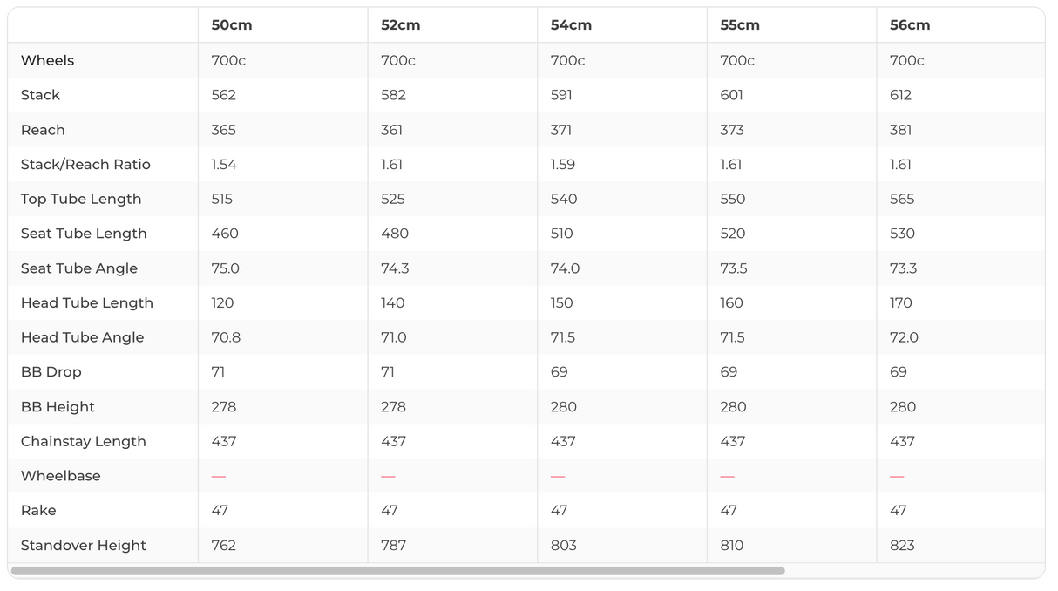This screenshot has height=591, width=1058.
Task: Select the 52cm column header
Action: click(x=401, y=25)
